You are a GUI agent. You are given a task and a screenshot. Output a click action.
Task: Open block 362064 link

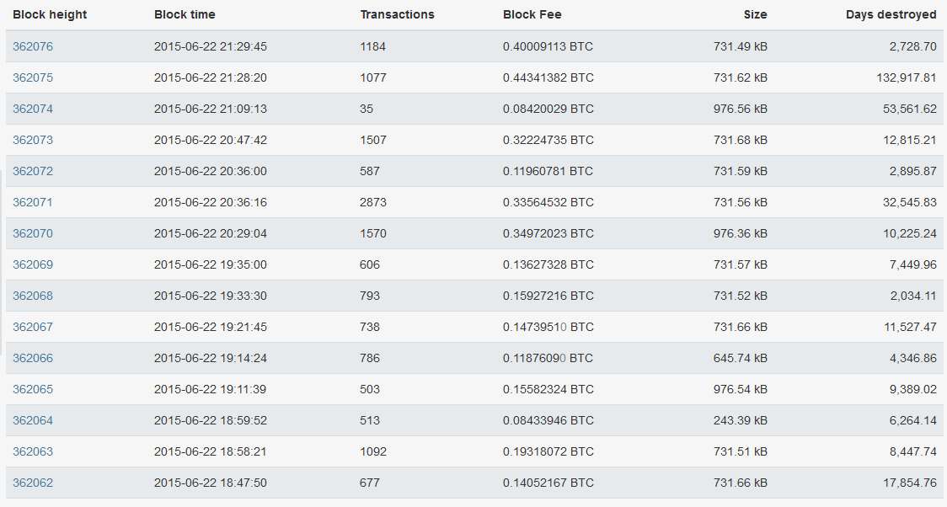[33, 421]
